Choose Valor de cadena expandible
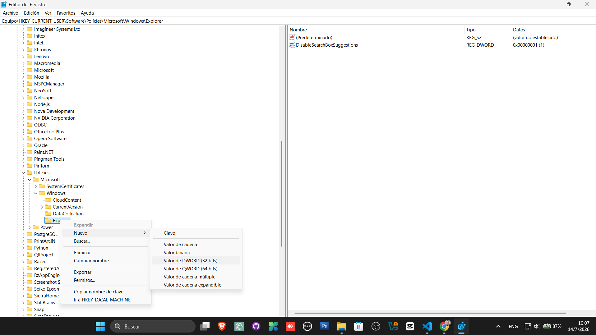Image resolution: width=596 pixels, height=335 pixels. [196, 285]
